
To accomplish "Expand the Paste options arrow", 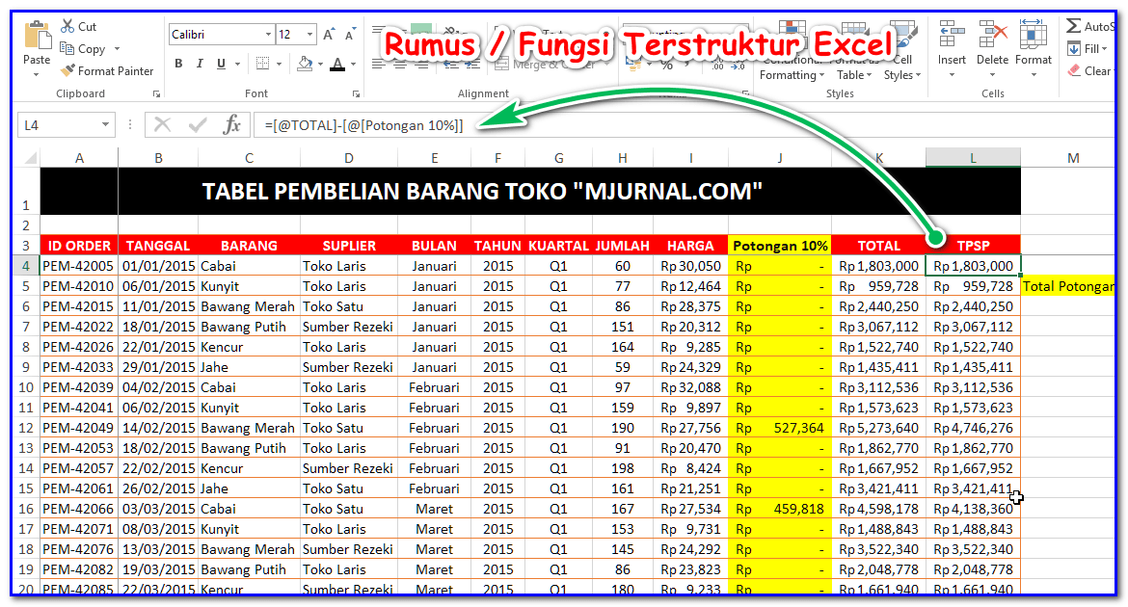I will 36,75.
